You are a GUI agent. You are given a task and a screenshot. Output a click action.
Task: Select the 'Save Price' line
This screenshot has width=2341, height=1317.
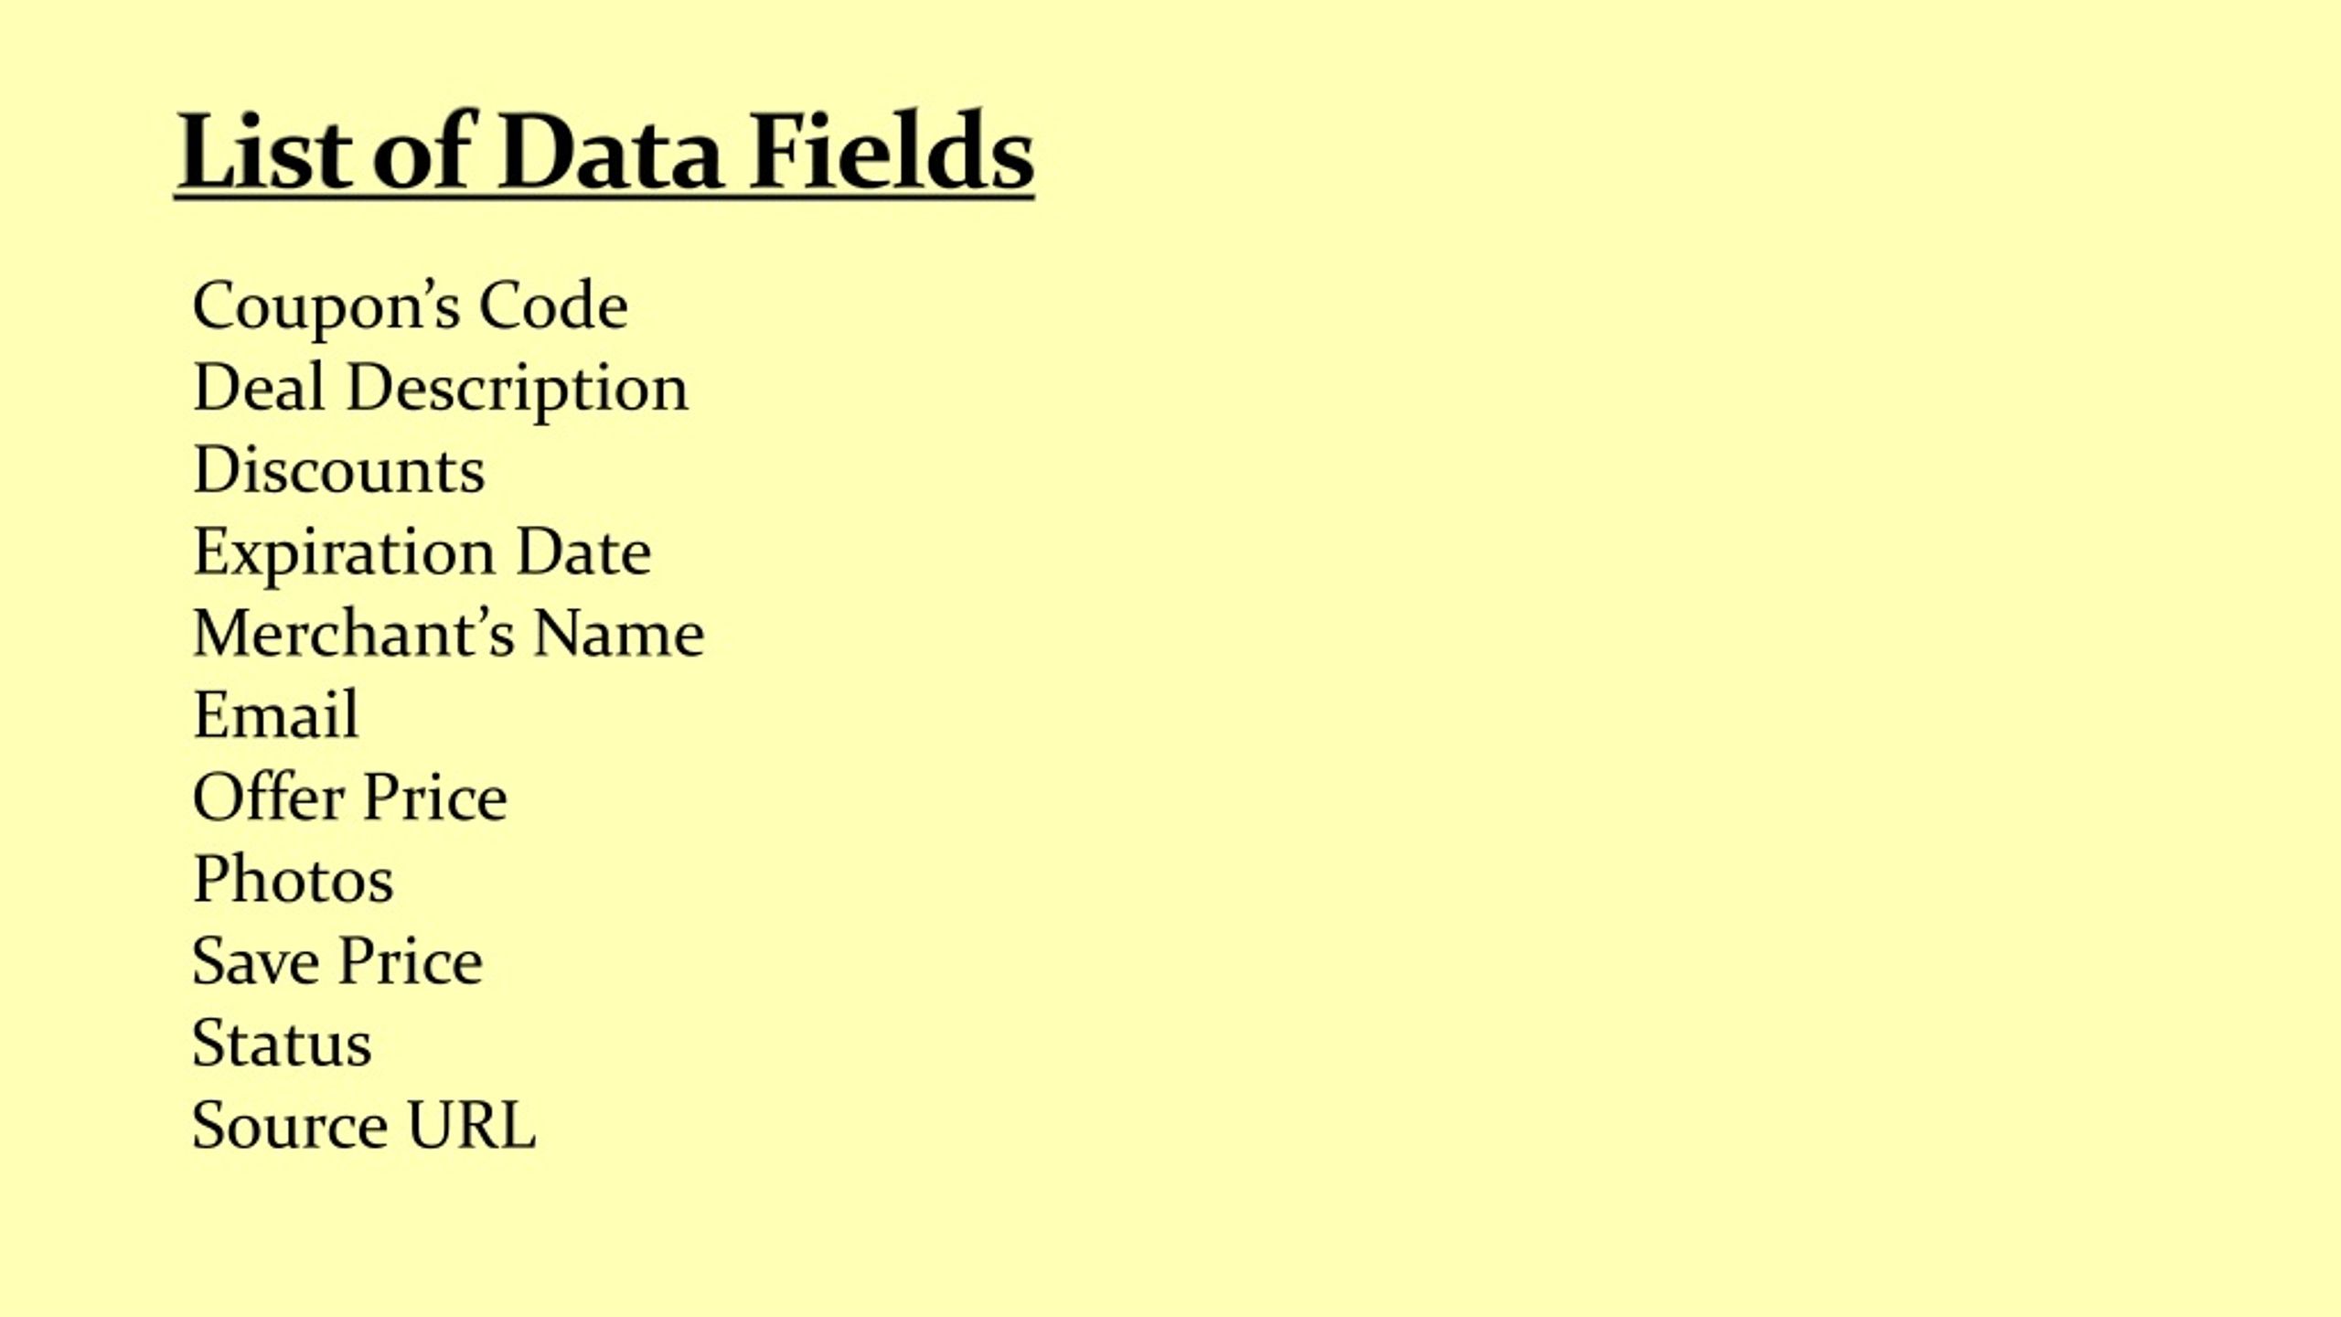[337, 961]
